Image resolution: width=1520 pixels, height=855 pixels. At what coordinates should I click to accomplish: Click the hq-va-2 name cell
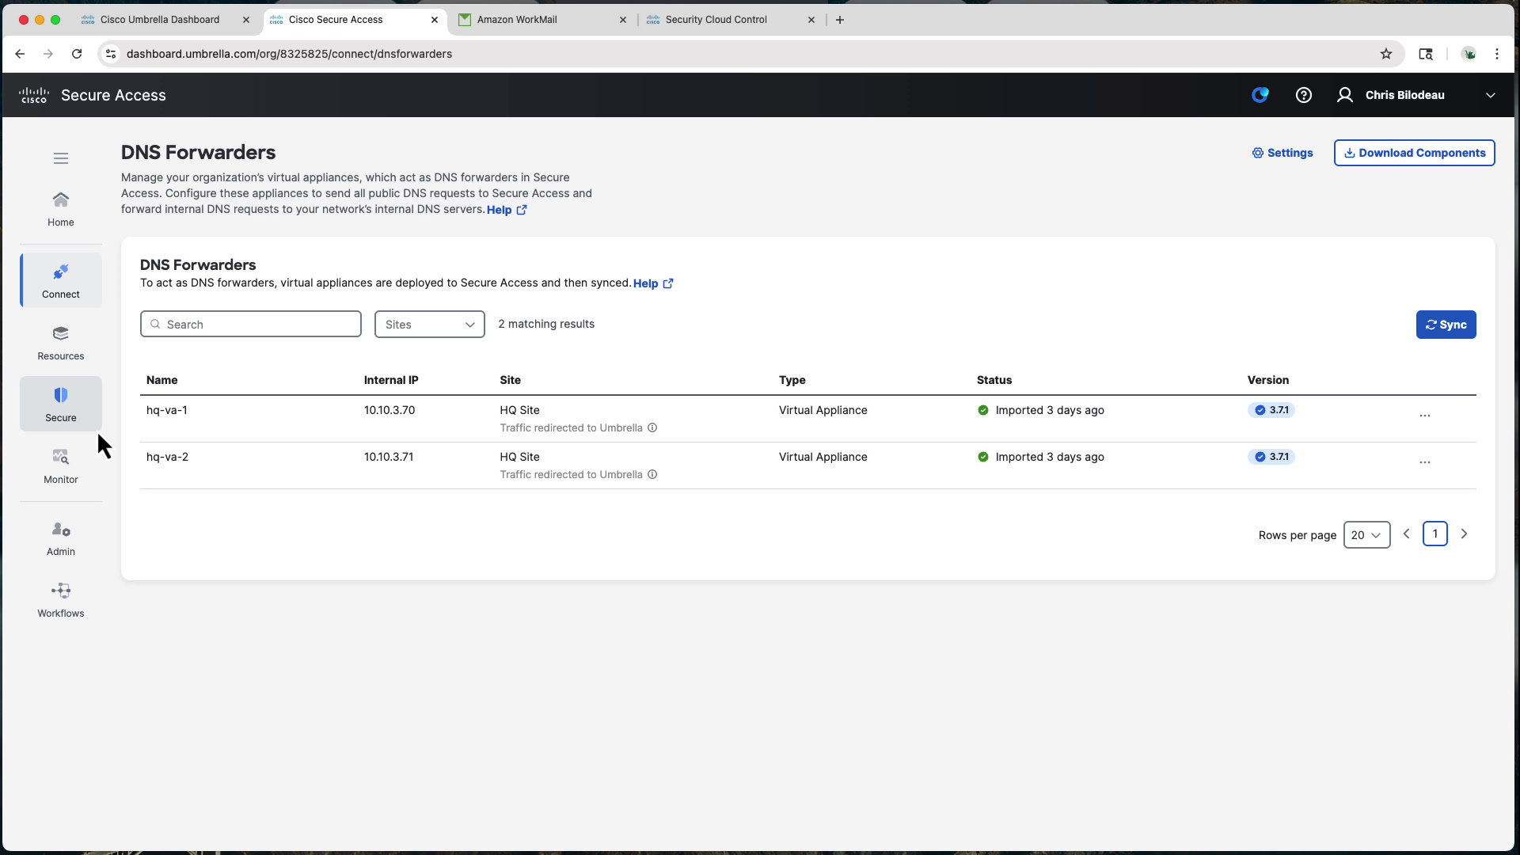(167, 457)
